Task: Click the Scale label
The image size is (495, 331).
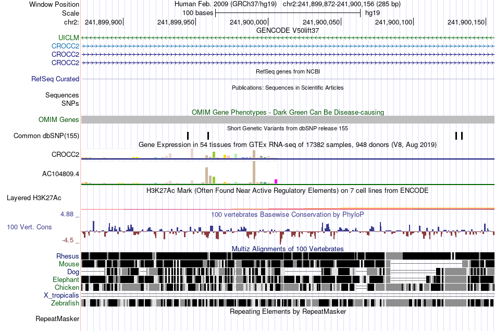Action: pos(70,13)
